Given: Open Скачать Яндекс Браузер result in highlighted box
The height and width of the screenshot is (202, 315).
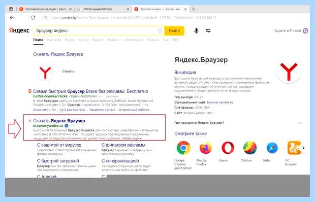Looking at the screenshot, I should click(59, 121).
